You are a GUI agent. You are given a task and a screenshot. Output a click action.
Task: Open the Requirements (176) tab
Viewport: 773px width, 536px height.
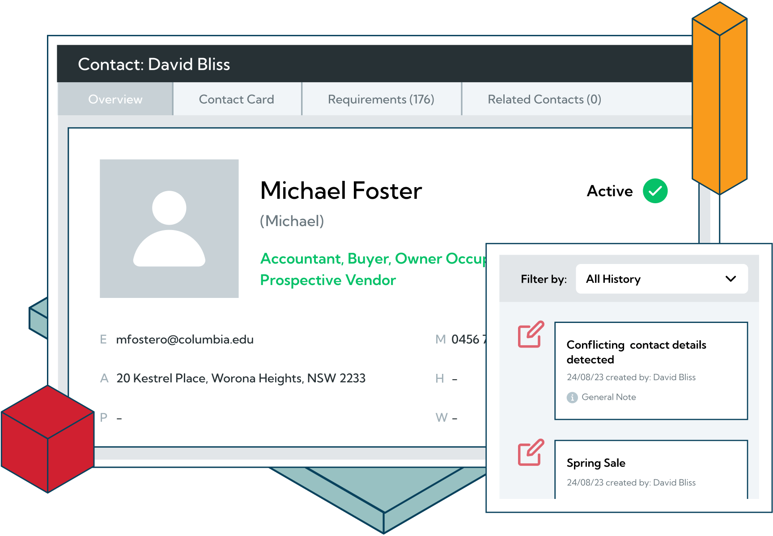381,99
